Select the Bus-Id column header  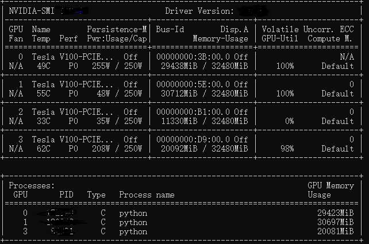(170, 29)
